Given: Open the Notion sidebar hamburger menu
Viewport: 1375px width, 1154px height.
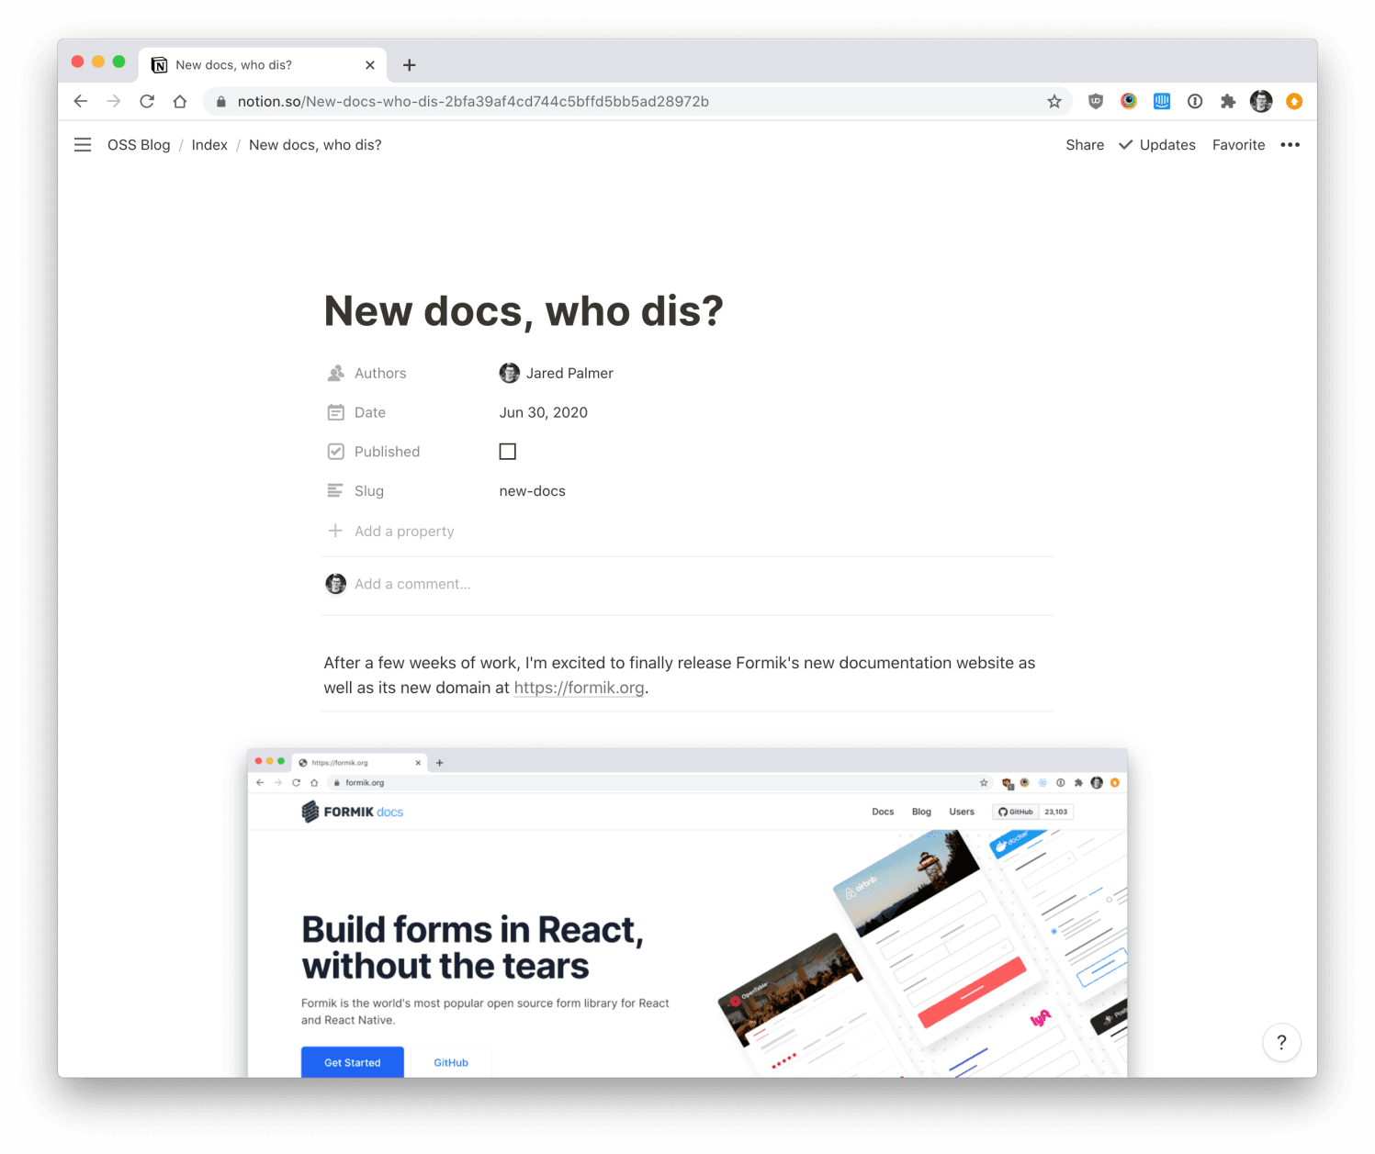Looking at the screenshot, I should click(83, 144).
